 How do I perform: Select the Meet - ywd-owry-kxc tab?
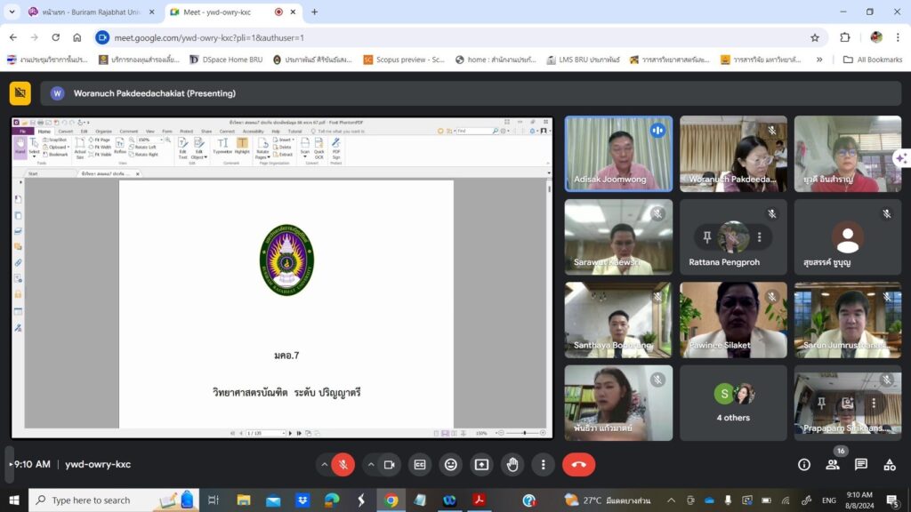tap(232, 12)
